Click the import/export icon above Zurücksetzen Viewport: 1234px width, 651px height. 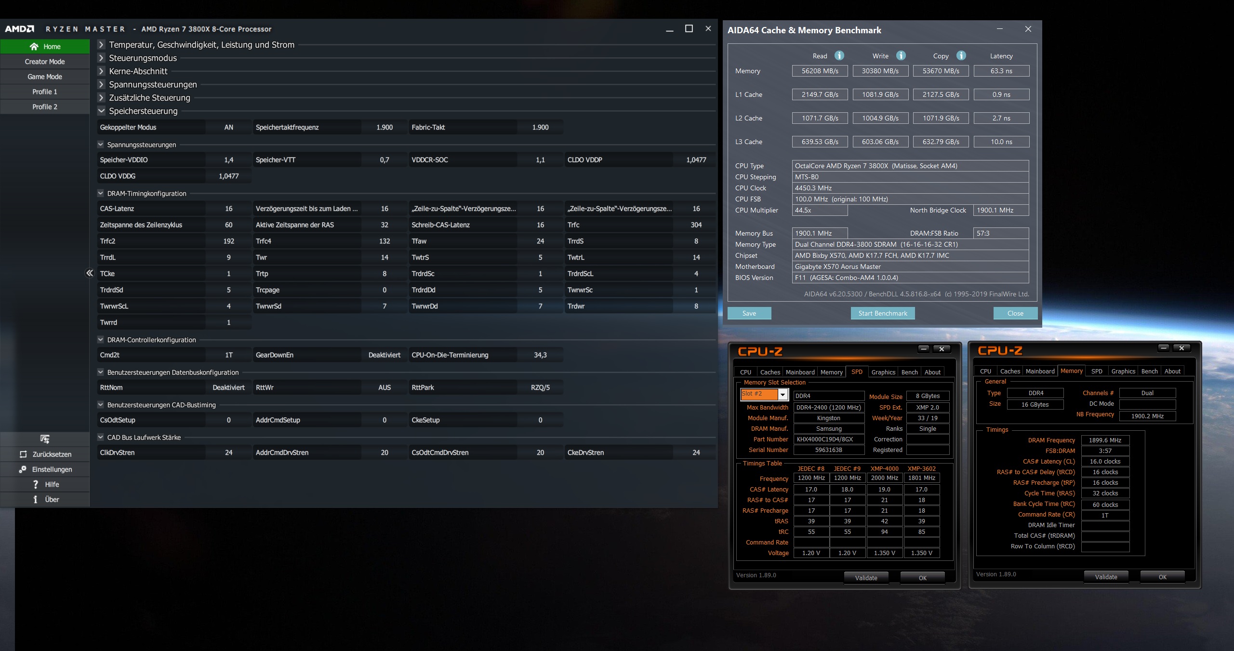coord(45,439)
